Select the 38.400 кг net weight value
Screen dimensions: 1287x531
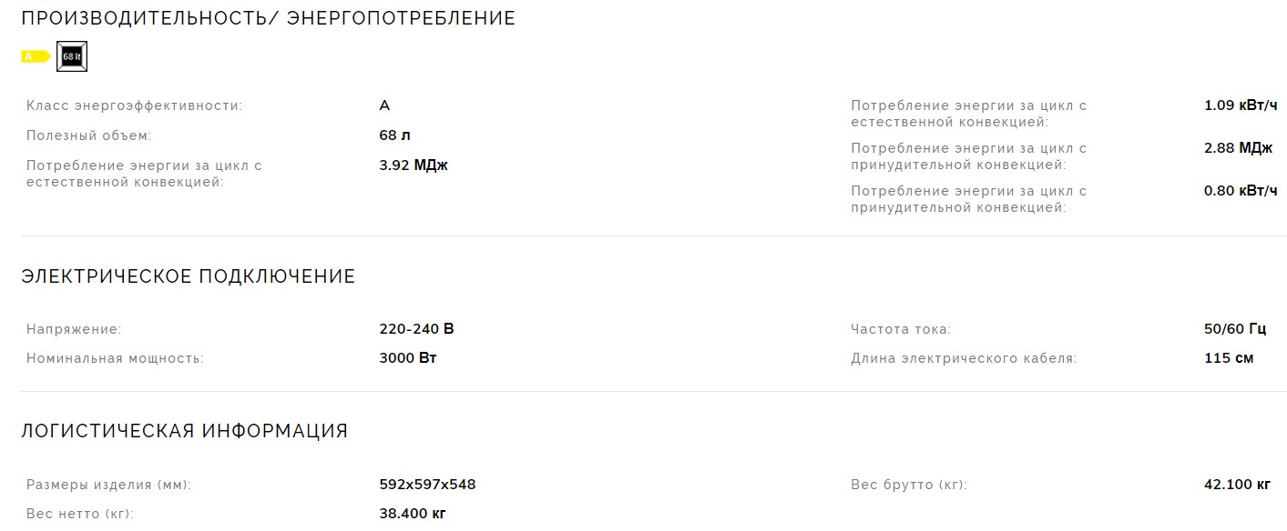[413, 515]
